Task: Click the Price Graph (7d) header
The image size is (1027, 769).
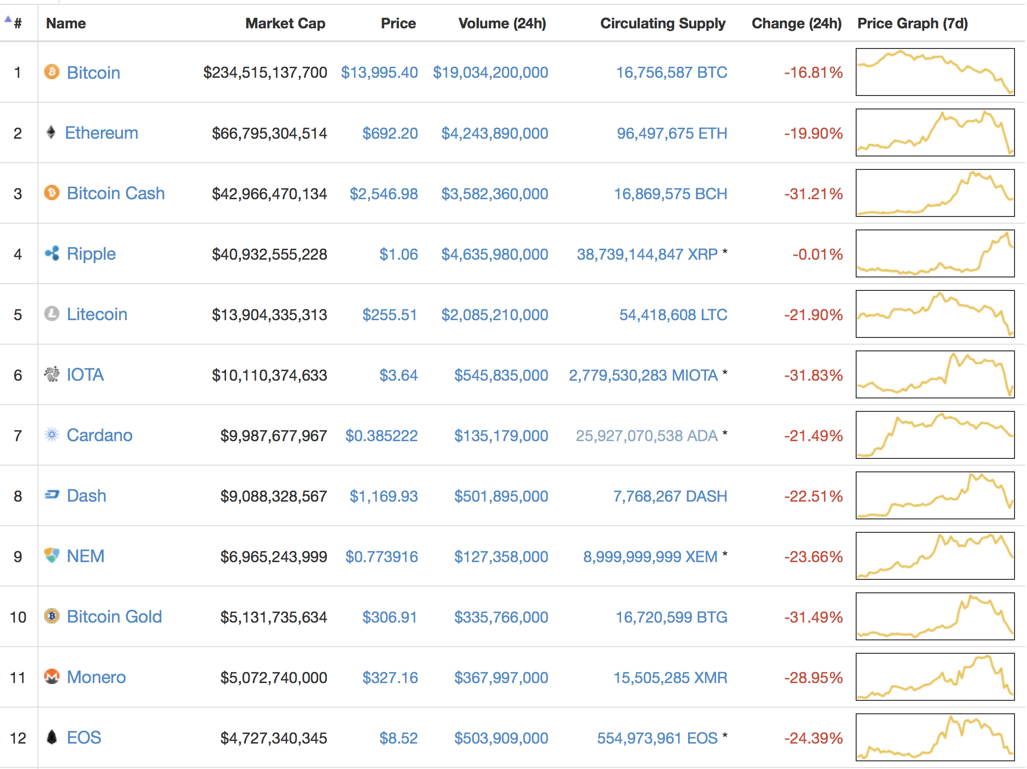Action: tap(913, 23)
